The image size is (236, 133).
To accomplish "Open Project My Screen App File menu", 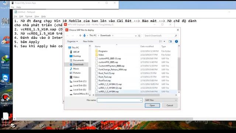I will (13, 7).
